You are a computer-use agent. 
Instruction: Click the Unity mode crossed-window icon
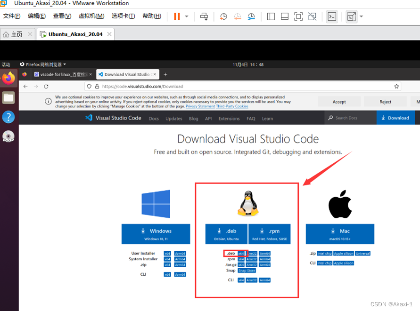tap(313, 16)
